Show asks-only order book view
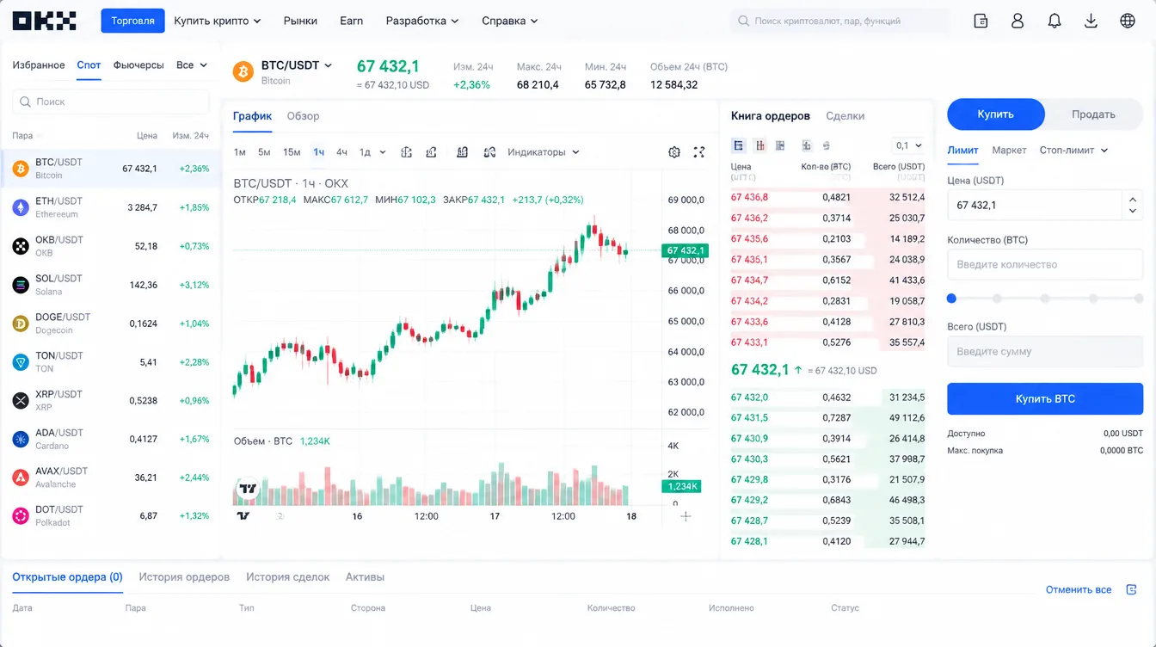The height and width of the screenshot is (647, 1156). click(x=759, y=145)
